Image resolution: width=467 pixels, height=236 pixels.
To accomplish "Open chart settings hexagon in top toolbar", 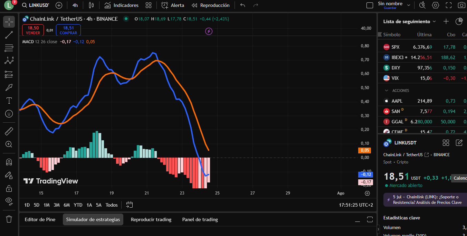I will point(436,5).
